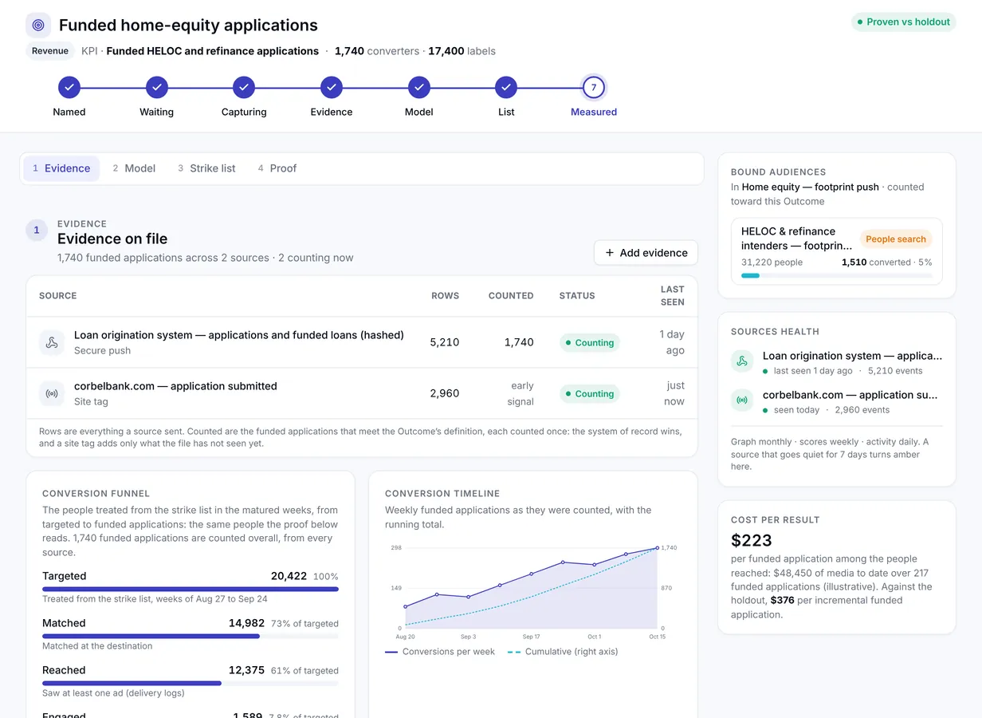Viewport: 982px width, 718px height.
Task: Click the 1,740 counted cell
Action: pyautogui.click(x=519, y=342)
